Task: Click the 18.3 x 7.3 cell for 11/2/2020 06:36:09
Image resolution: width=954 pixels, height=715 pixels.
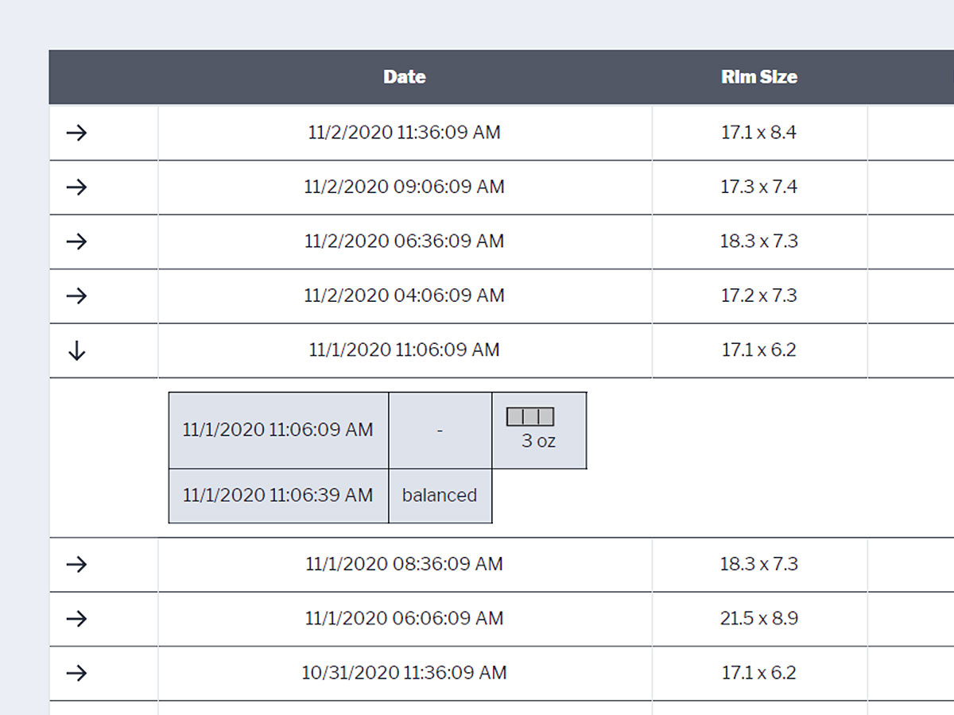Action: pyautogui.click(x=759, y=242)
